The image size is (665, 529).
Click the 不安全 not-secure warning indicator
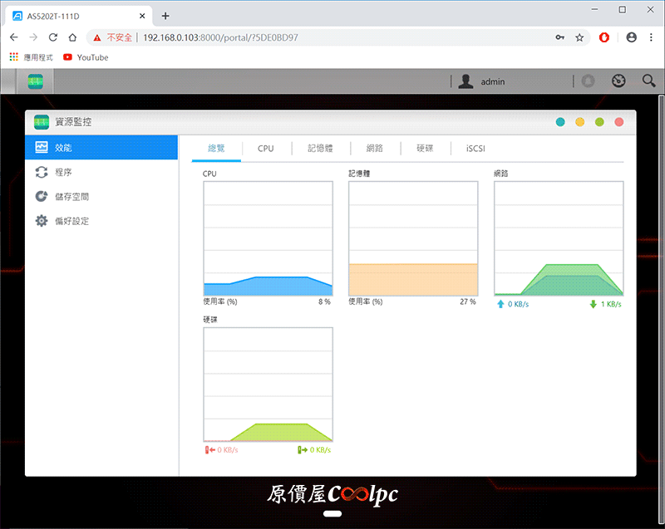[x=113, y=37]
